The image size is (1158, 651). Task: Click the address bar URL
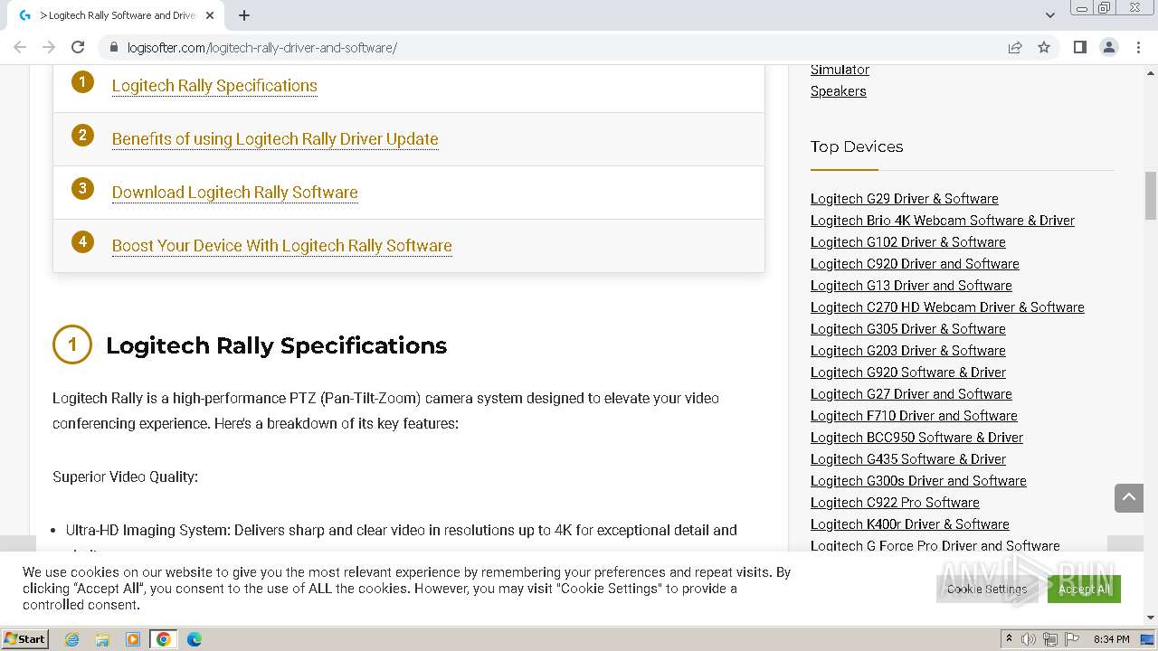click(x=262, y=47)
